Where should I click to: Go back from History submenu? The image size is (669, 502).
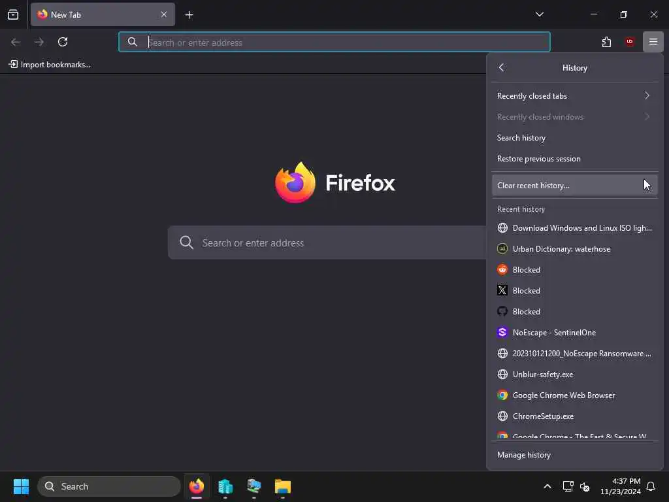tap(502, 67)
